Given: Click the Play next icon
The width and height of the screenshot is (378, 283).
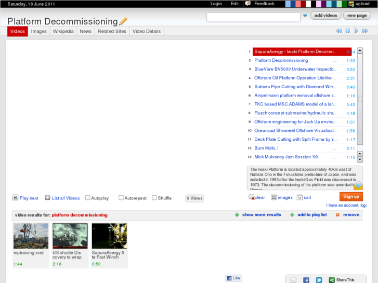Looking at the screenshot, I should click(x=15, y=197).
